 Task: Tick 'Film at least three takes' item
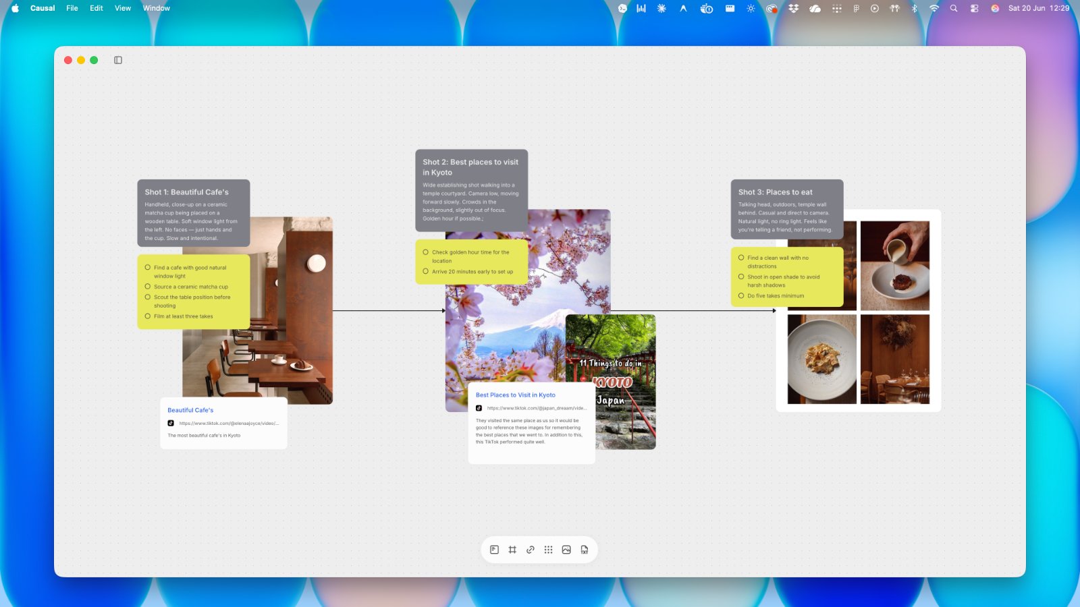pyautogui.click(x=148, y=316)
